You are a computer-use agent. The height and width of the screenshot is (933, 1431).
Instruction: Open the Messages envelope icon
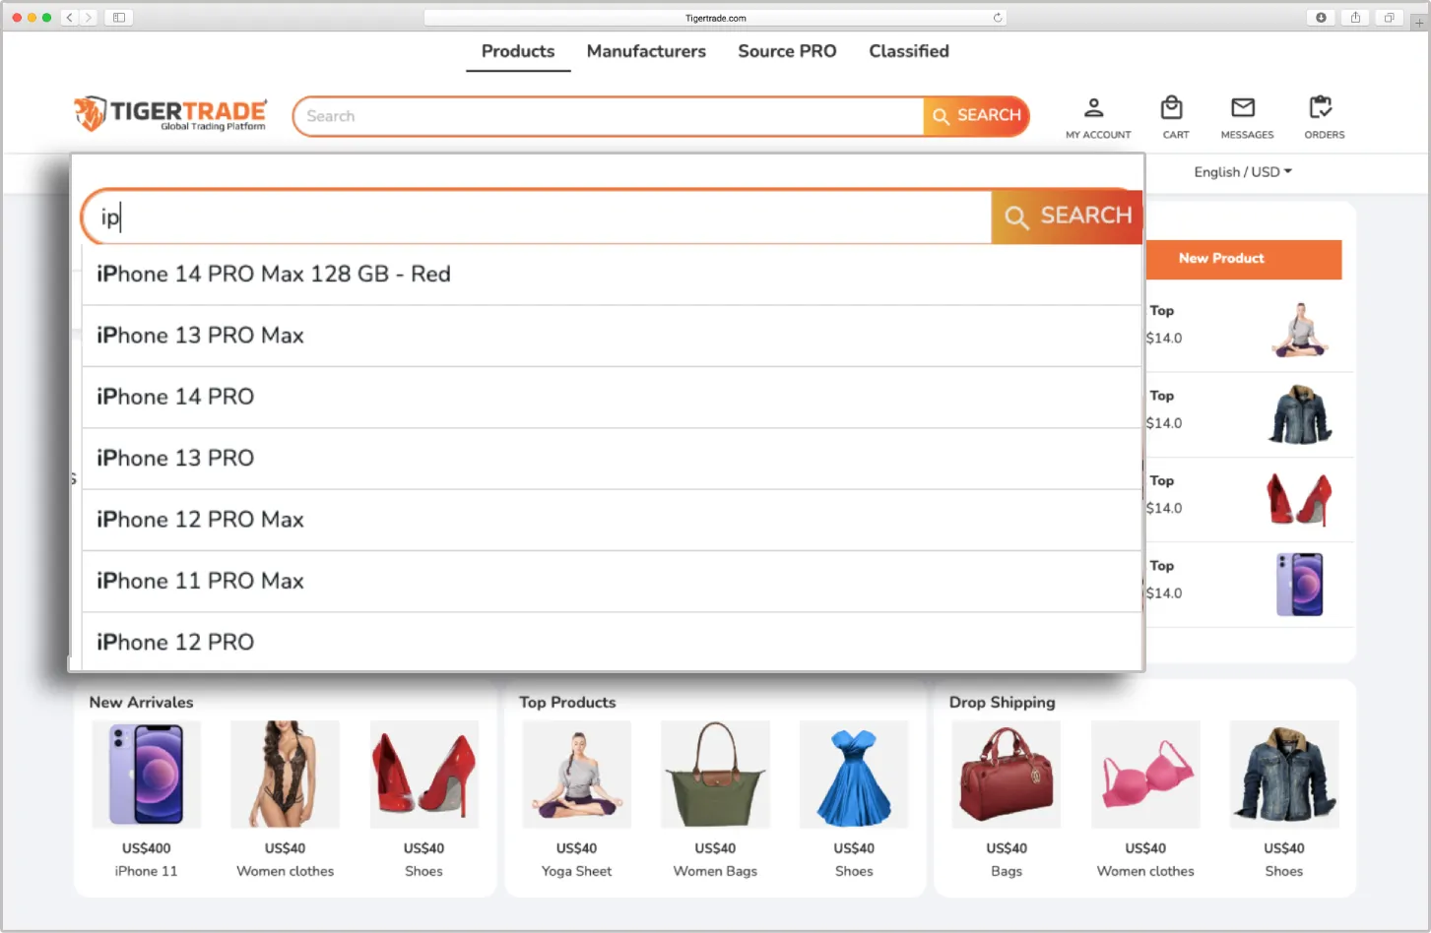tap(1243, 107)
